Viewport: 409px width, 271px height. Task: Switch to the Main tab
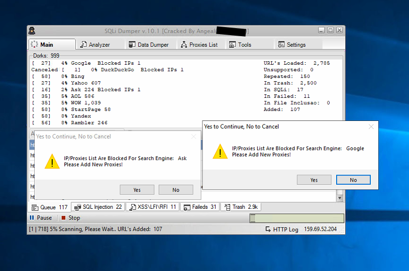[x=52, y=45]
